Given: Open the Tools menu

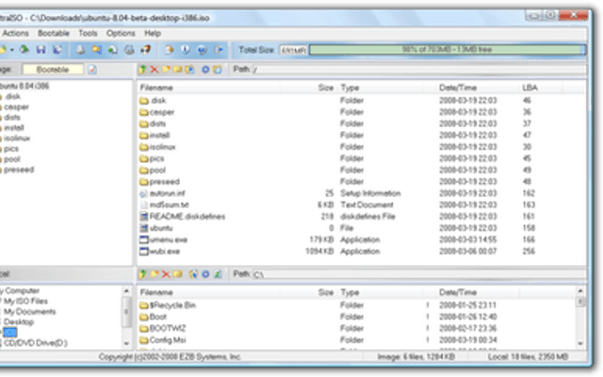Looking at the screenshot, I should coord(88,33).
